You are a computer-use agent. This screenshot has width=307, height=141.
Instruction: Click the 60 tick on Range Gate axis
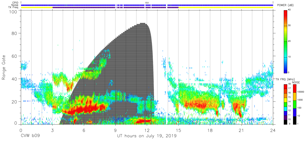coord(14,56)
